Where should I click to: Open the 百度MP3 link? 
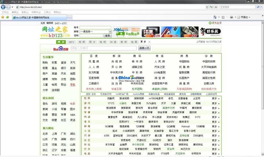pos(124,122)
